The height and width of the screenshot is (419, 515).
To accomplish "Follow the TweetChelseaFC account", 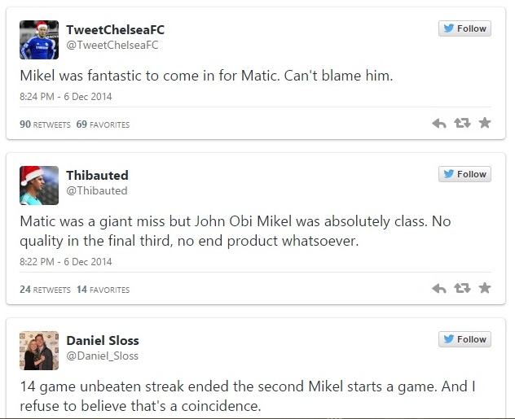I will point(464,28).
